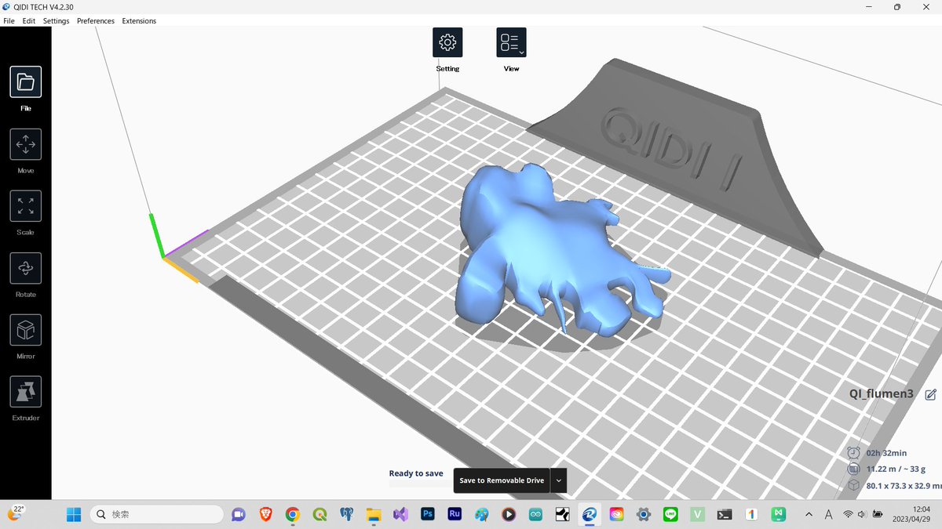Click Save to Removable Drive
Viewport: 942px width, 529px height.
tap(502, 480)
